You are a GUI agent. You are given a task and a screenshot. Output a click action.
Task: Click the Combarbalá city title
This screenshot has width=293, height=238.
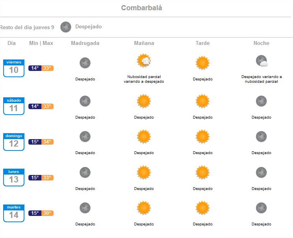pyautogui.click(x=142, y=8)
